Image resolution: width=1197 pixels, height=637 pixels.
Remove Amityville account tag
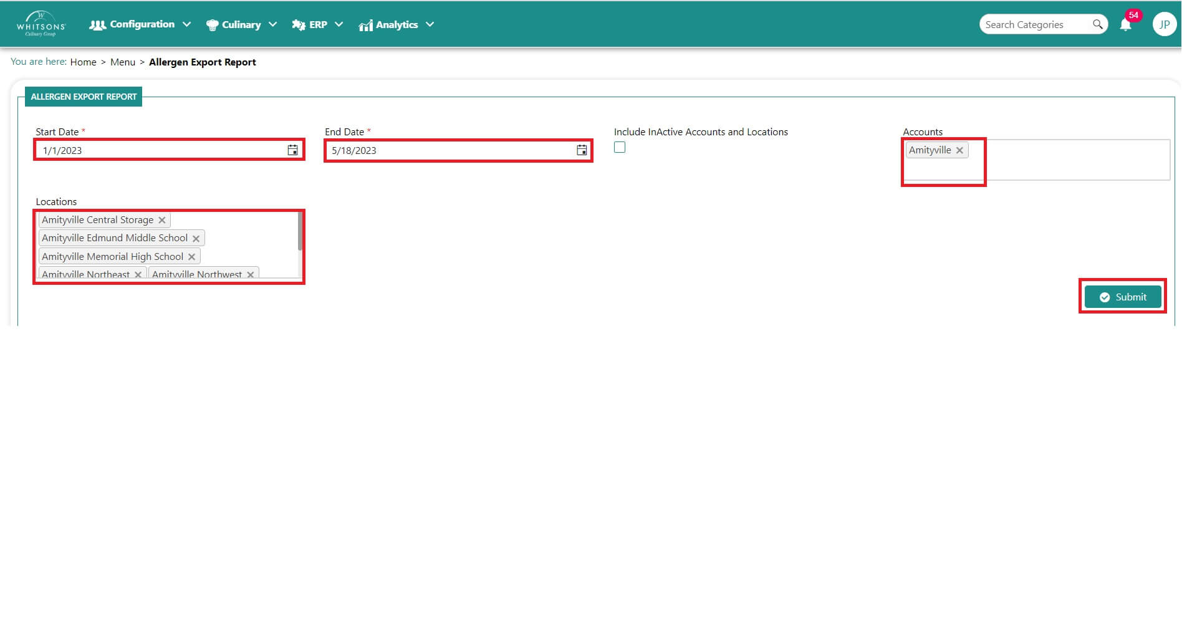point(959,150)
